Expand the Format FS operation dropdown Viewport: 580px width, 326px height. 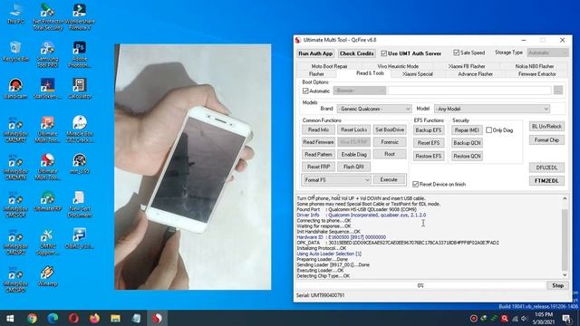336,179
